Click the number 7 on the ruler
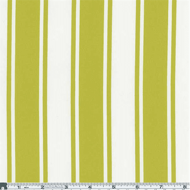 tap(161, 187)
